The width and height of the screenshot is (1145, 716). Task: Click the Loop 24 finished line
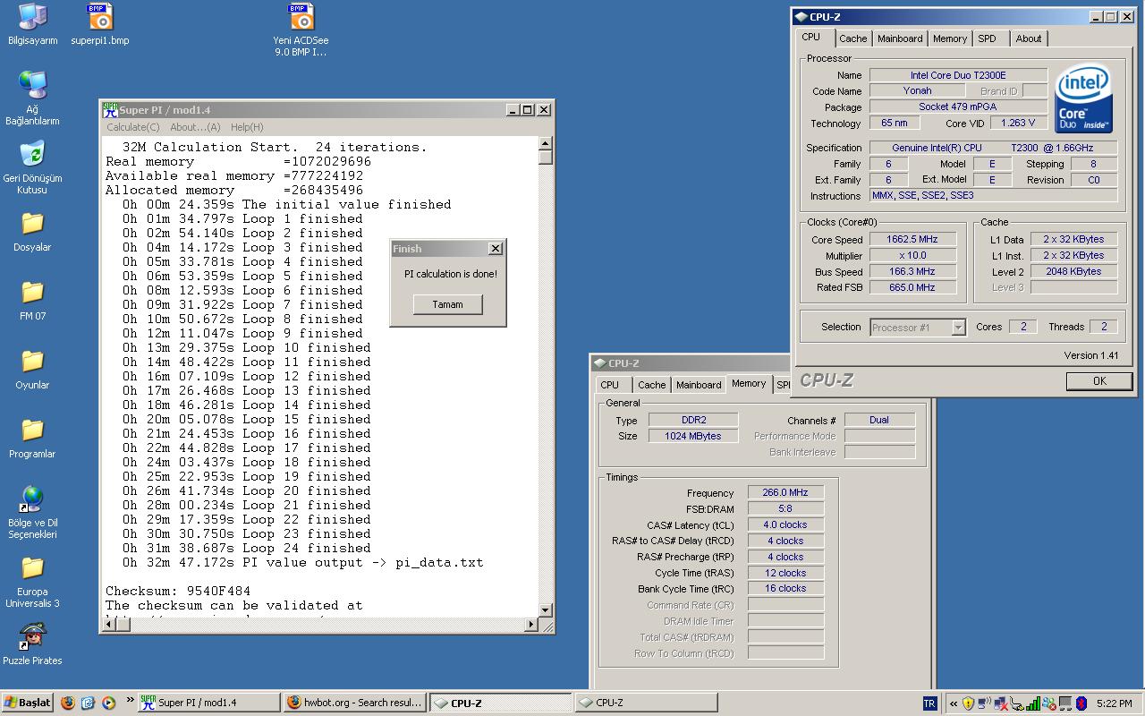(247, 548)
